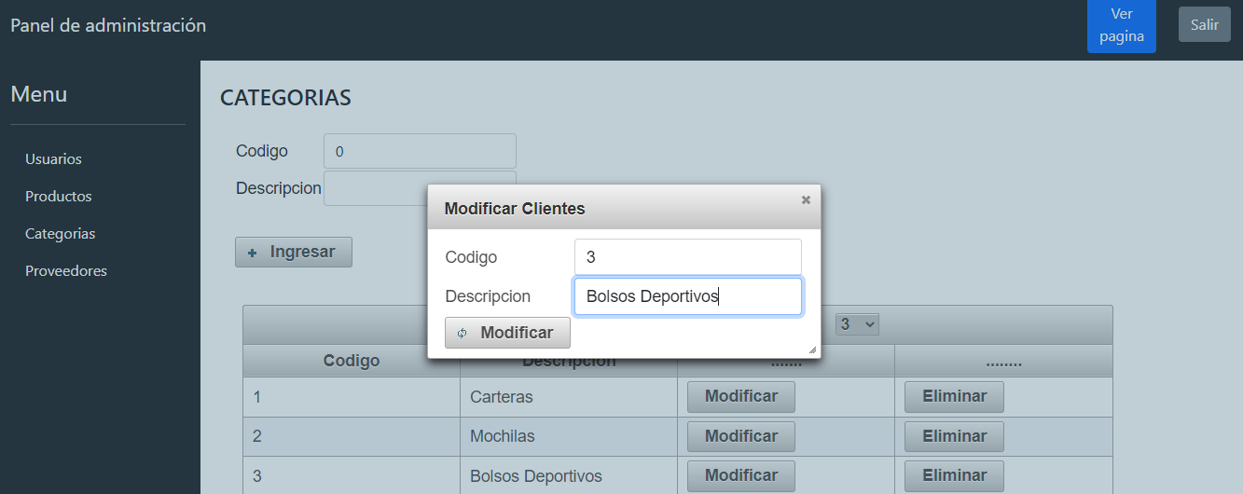Open the page-size dropdown showing 3
This screenshot has width=1243, height=494.
coord(857,324)
